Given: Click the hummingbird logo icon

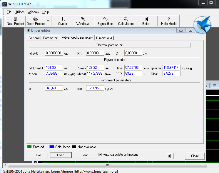Looking at the screenshot, I should 202,25.
